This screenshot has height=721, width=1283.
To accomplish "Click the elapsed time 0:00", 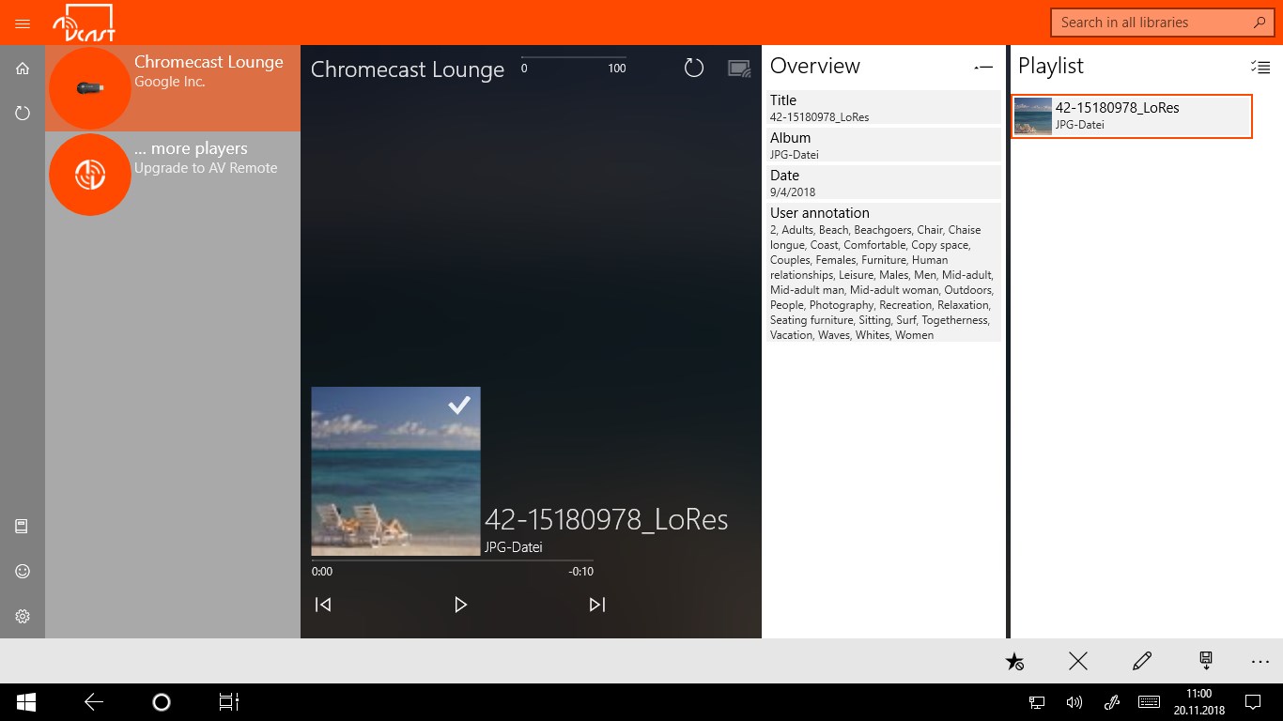I will click(x=322, y=572).
